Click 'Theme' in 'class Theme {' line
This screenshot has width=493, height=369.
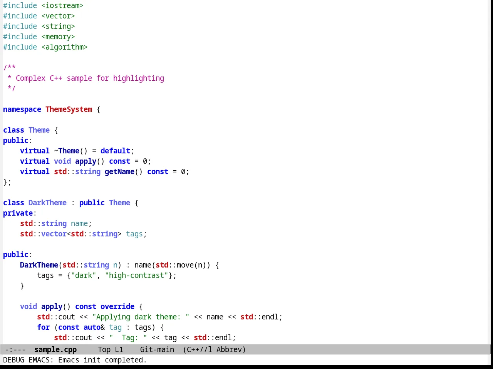coord(39,130)
